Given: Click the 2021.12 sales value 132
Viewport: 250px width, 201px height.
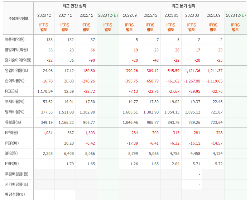Looking at the screenshot, I should [71, 40].
